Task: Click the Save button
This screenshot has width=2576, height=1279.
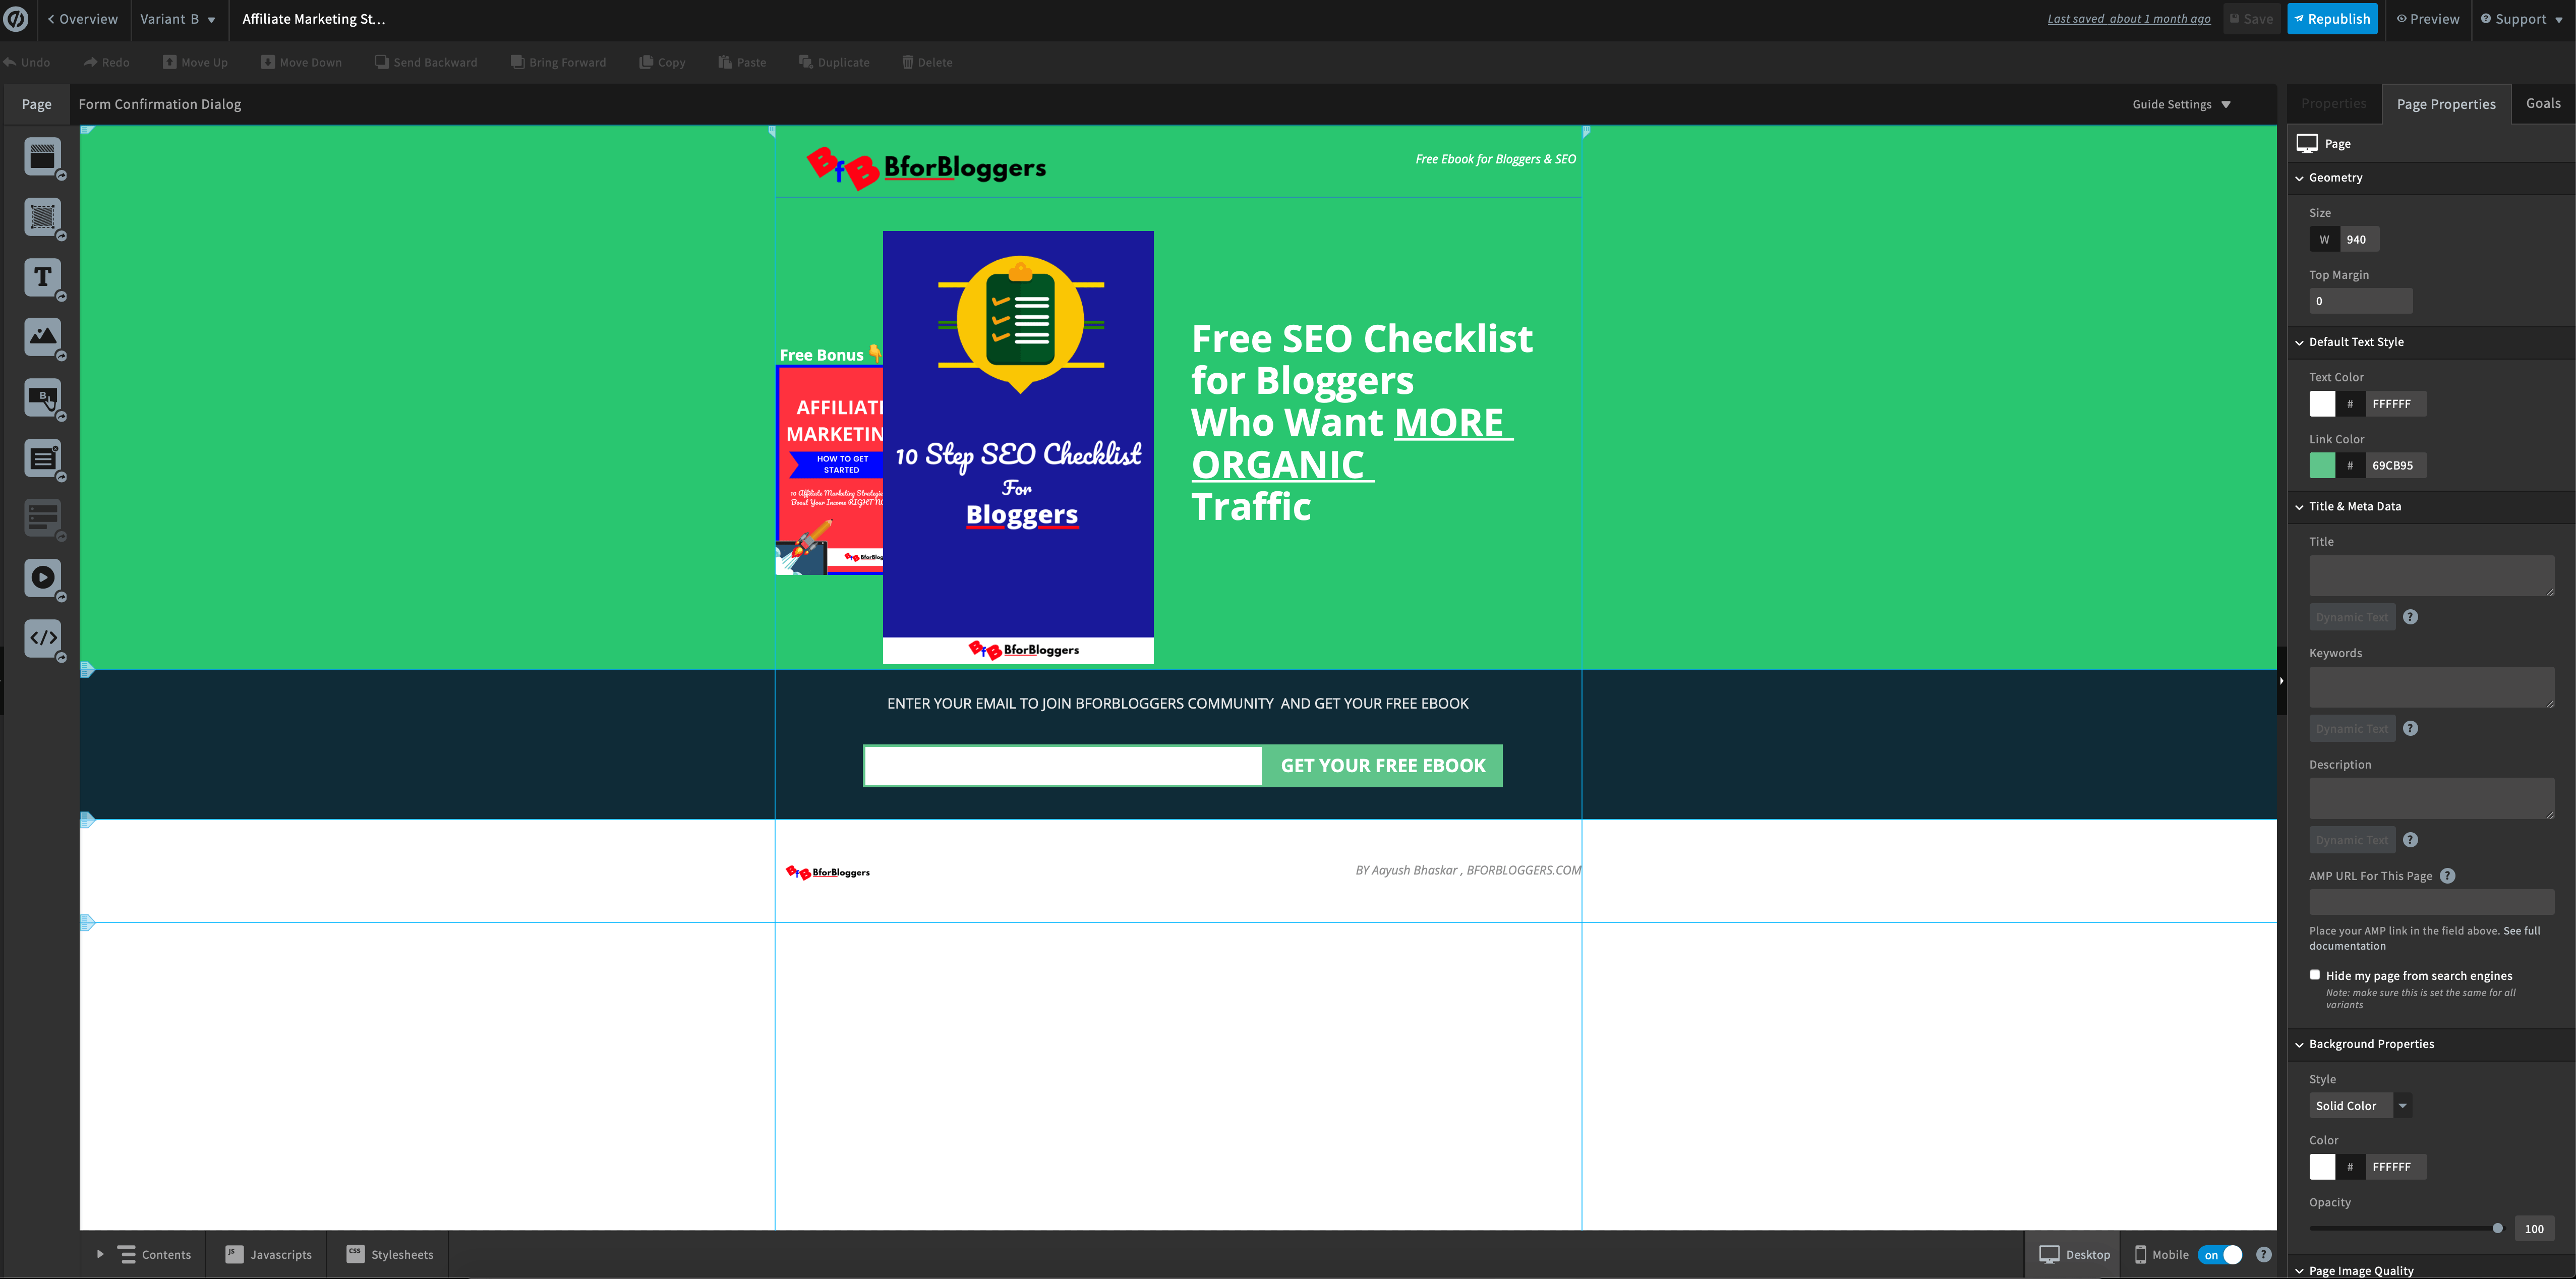Action: (2251, 19)
